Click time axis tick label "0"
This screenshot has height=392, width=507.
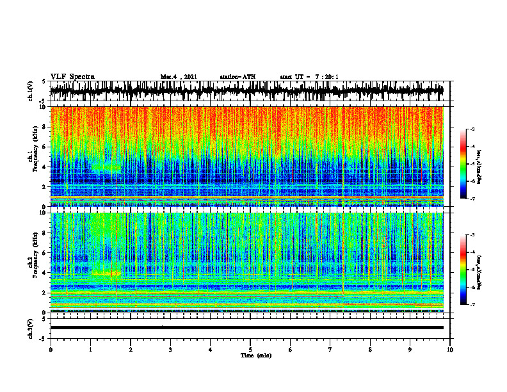pos(51,350)
